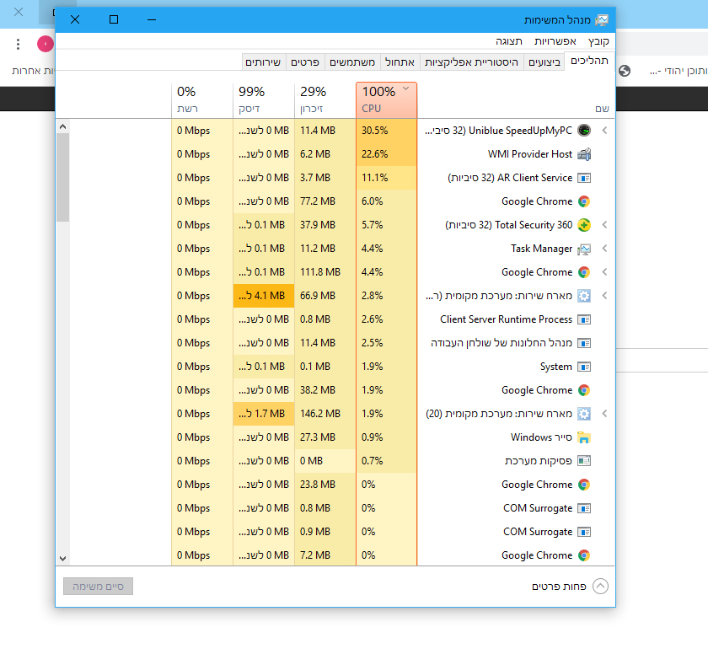Select the סייר Windows folder icon
Screen dimensions: 708x654
tap(584, 437)
